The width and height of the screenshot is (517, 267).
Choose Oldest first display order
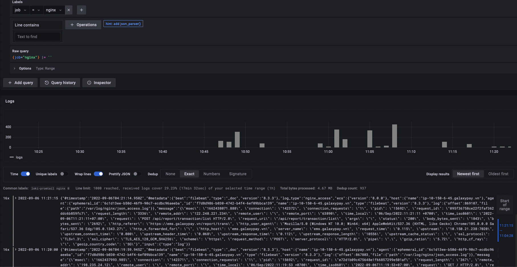498,174
